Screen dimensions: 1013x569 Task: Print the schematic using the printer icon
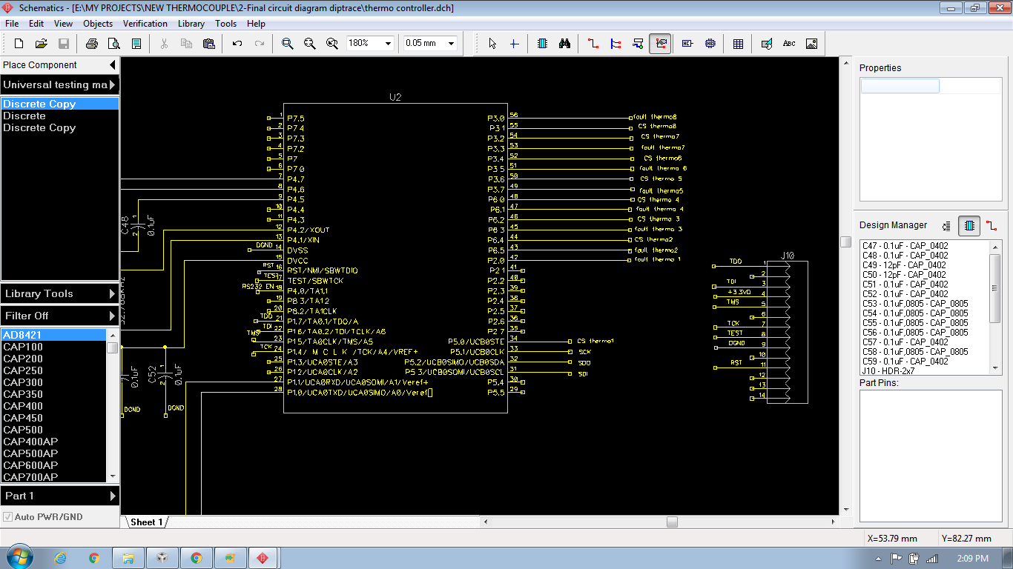pyautogui.click(x=91, y=44)
